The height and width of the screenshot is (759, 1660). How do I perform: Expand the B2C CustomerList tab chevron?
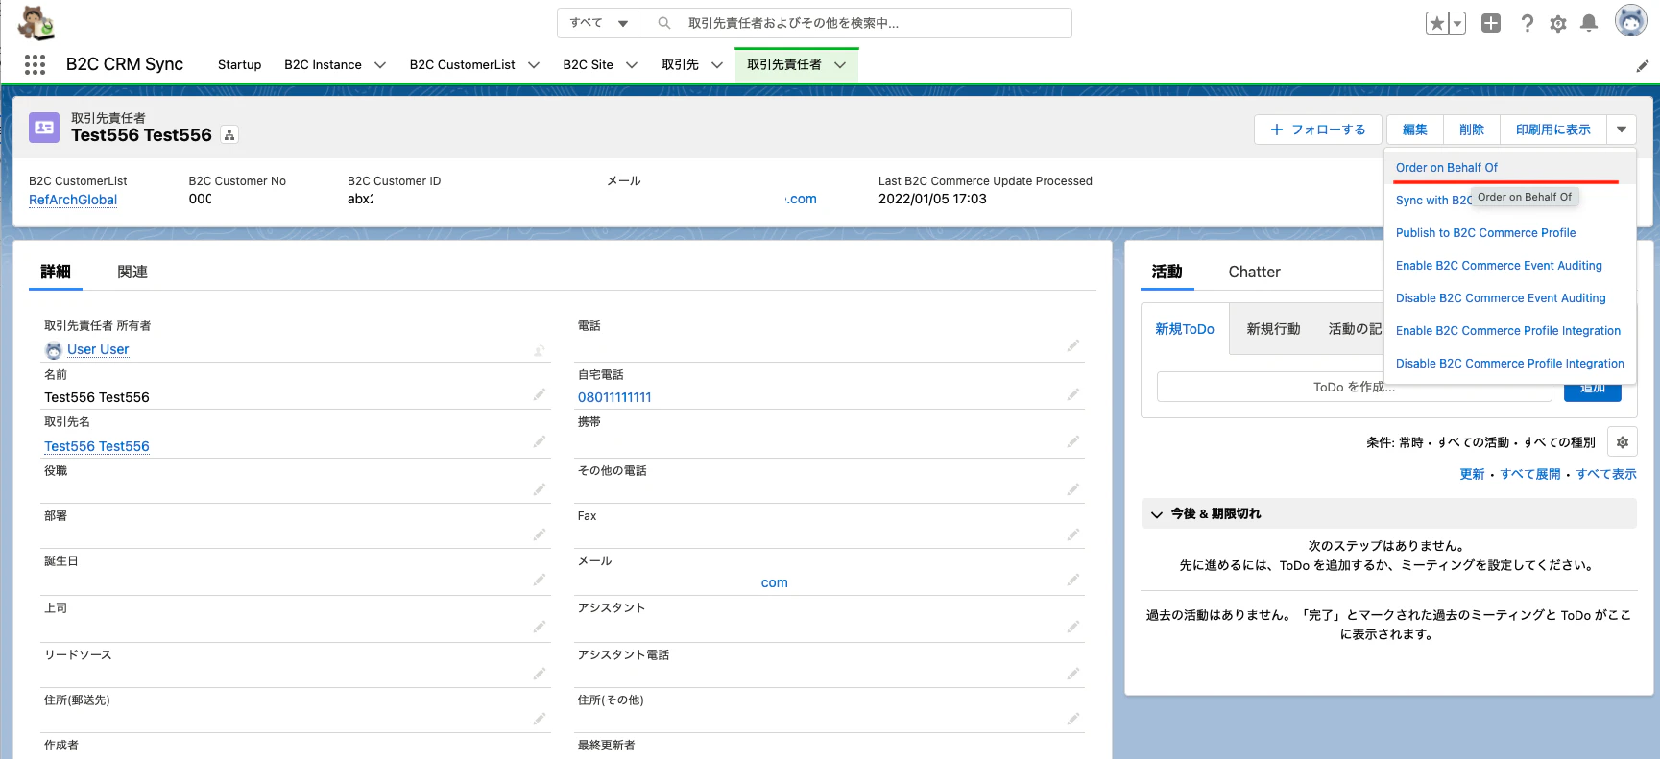point(534,65)
